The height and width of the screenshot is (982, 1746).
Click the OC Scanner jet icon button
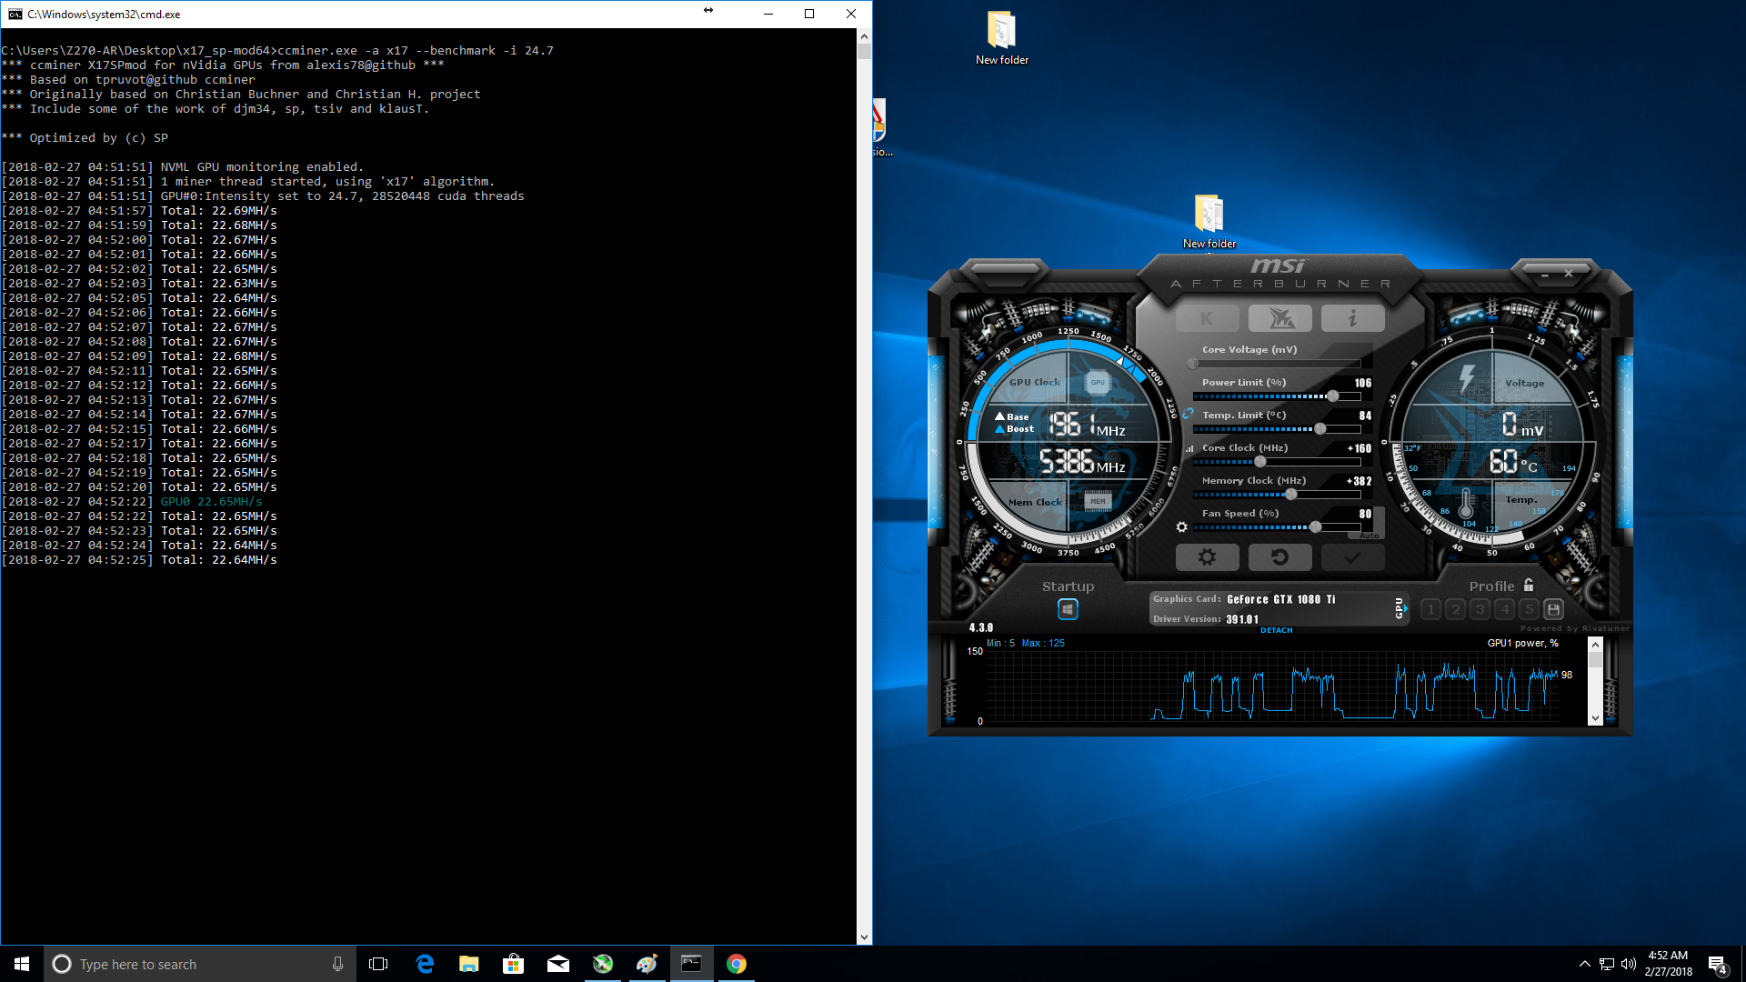(x=1280, y=318)
